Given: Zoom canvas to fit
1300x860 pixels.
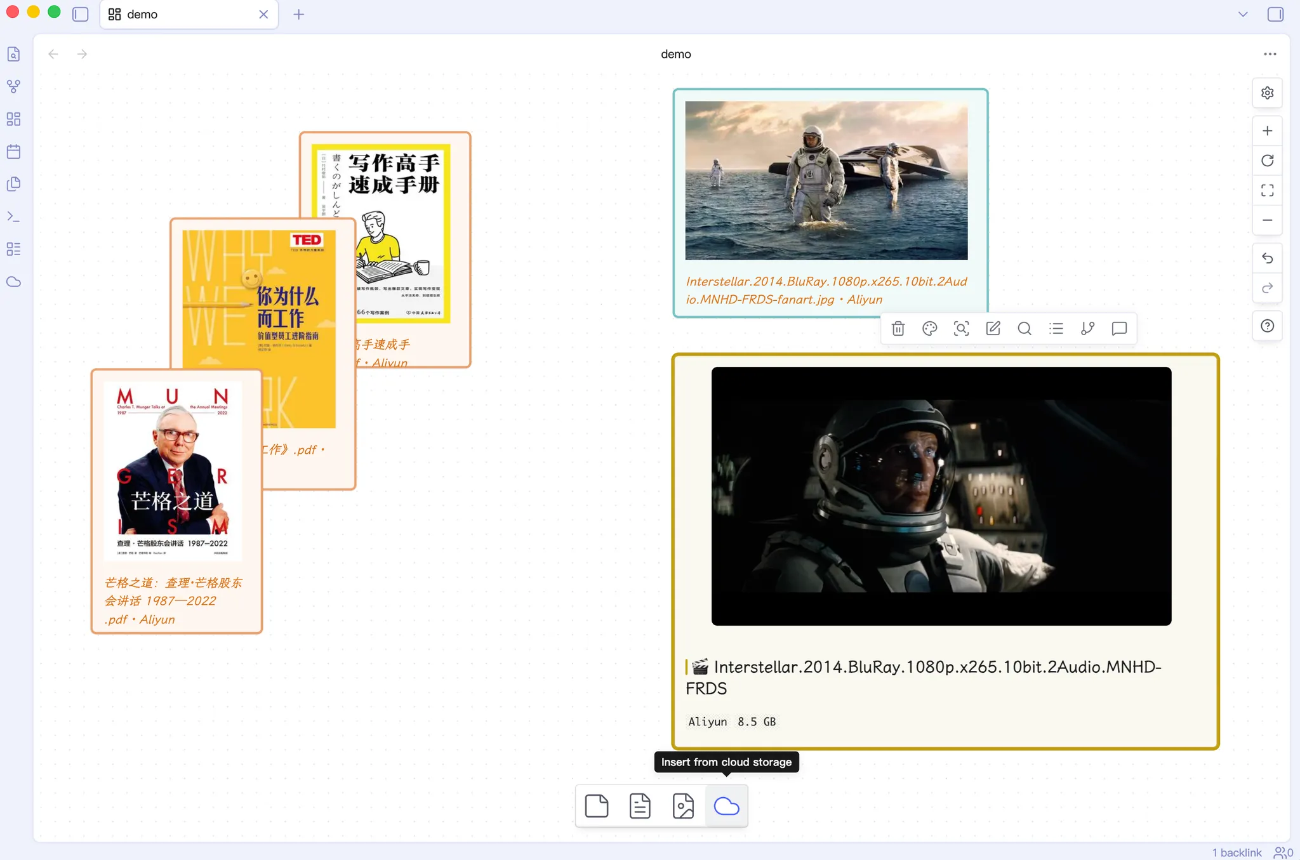Looking at the screenshot, I should pos(1267,190).
